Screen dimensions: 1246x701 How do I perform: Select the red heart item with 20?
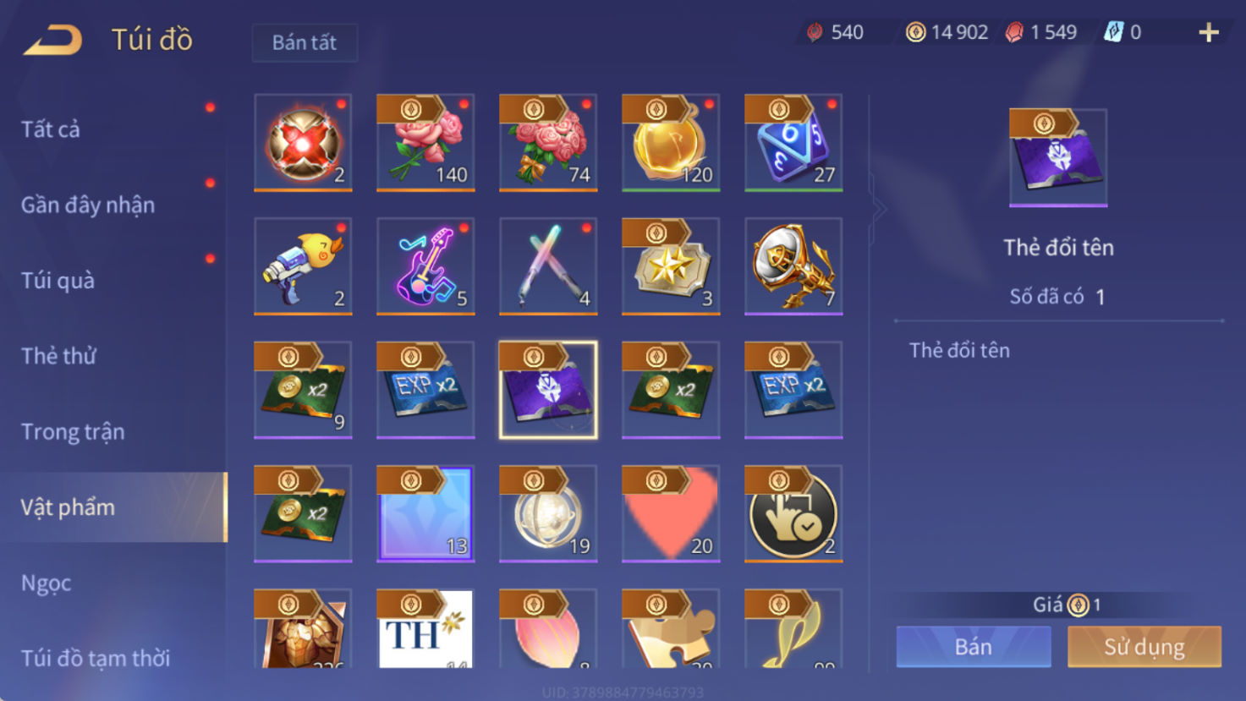[671, 513]
